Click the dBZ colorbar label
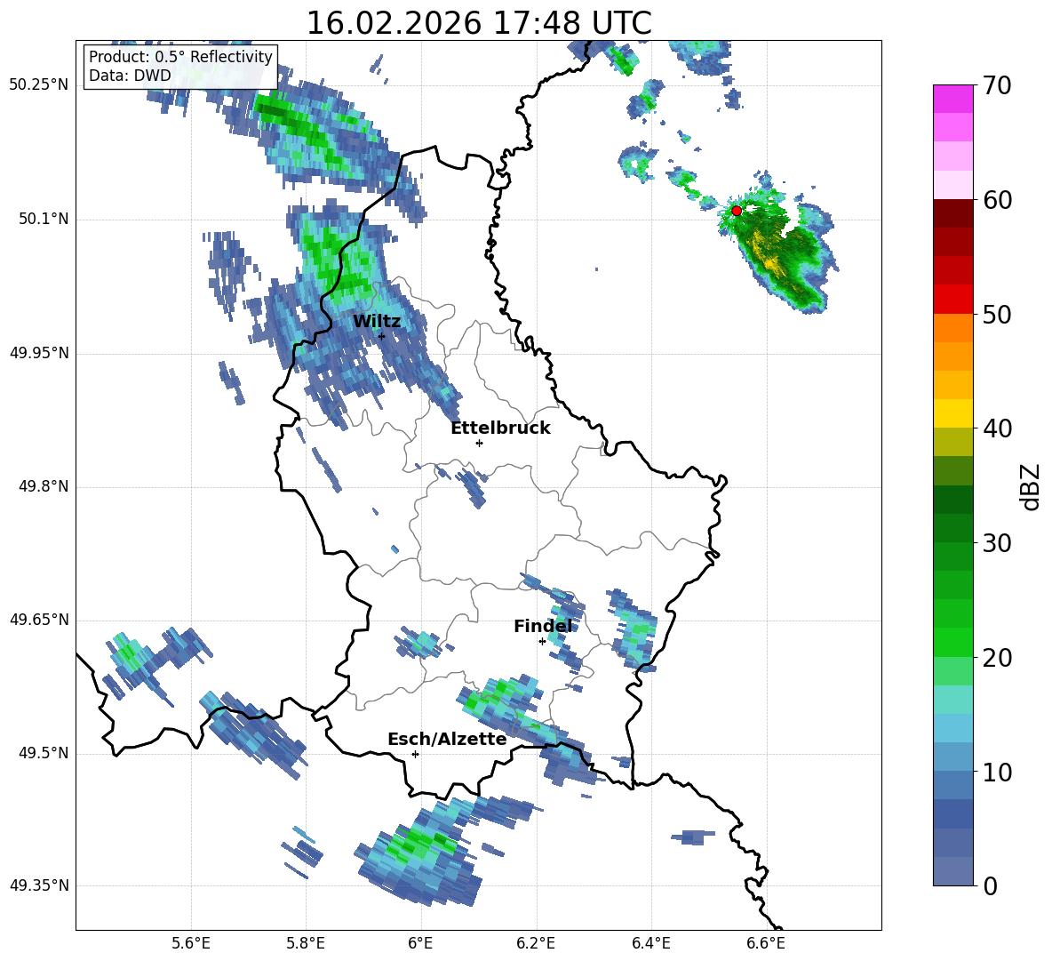This screenshot has width=1052, height=961. tap(1031, 486)
